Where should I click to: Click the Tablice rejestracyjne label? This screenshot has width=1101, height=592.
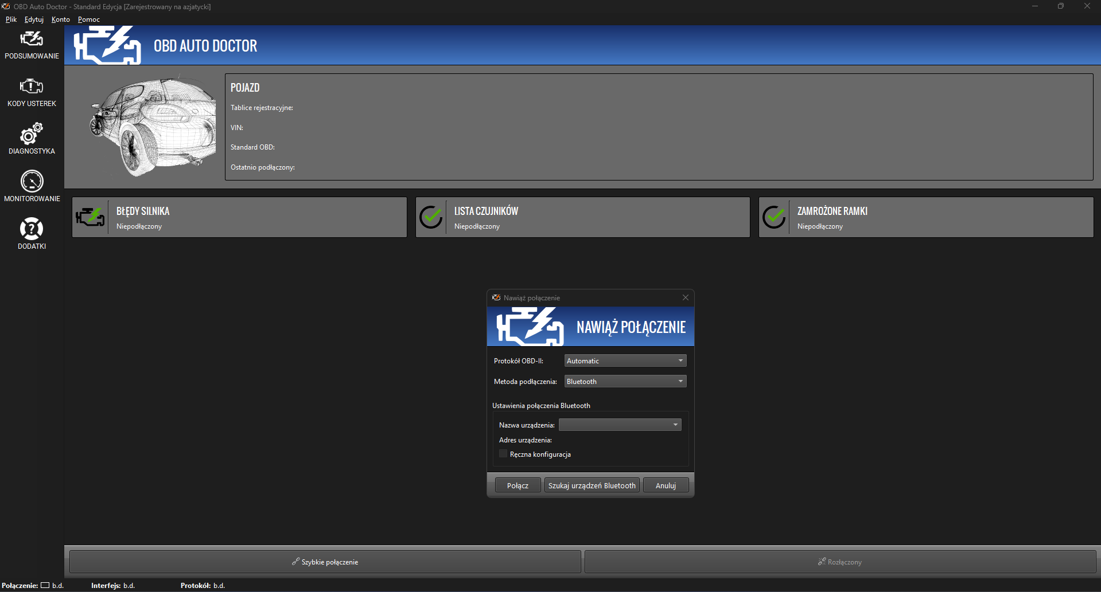pos(262,108)
